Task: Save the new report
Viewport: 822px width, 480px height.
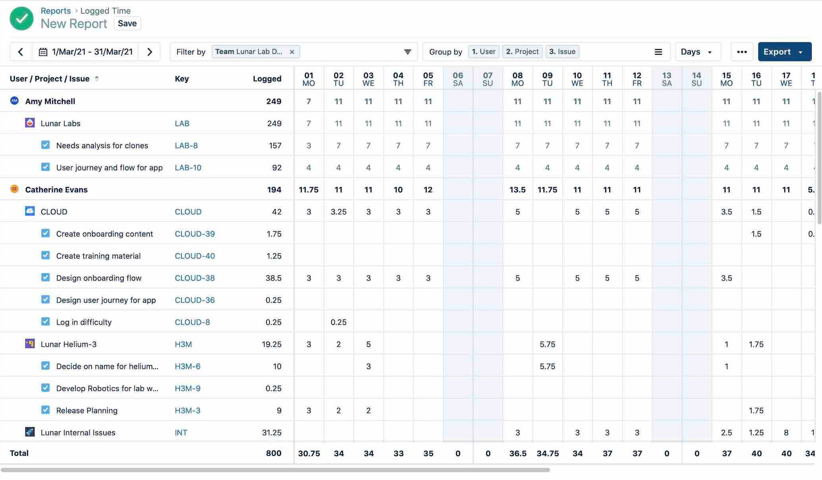Action: 127,23
